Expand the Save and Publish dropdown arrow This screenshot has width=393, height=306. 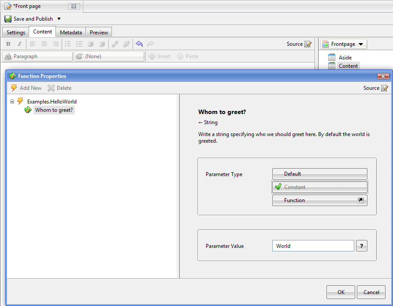point(59,19)
